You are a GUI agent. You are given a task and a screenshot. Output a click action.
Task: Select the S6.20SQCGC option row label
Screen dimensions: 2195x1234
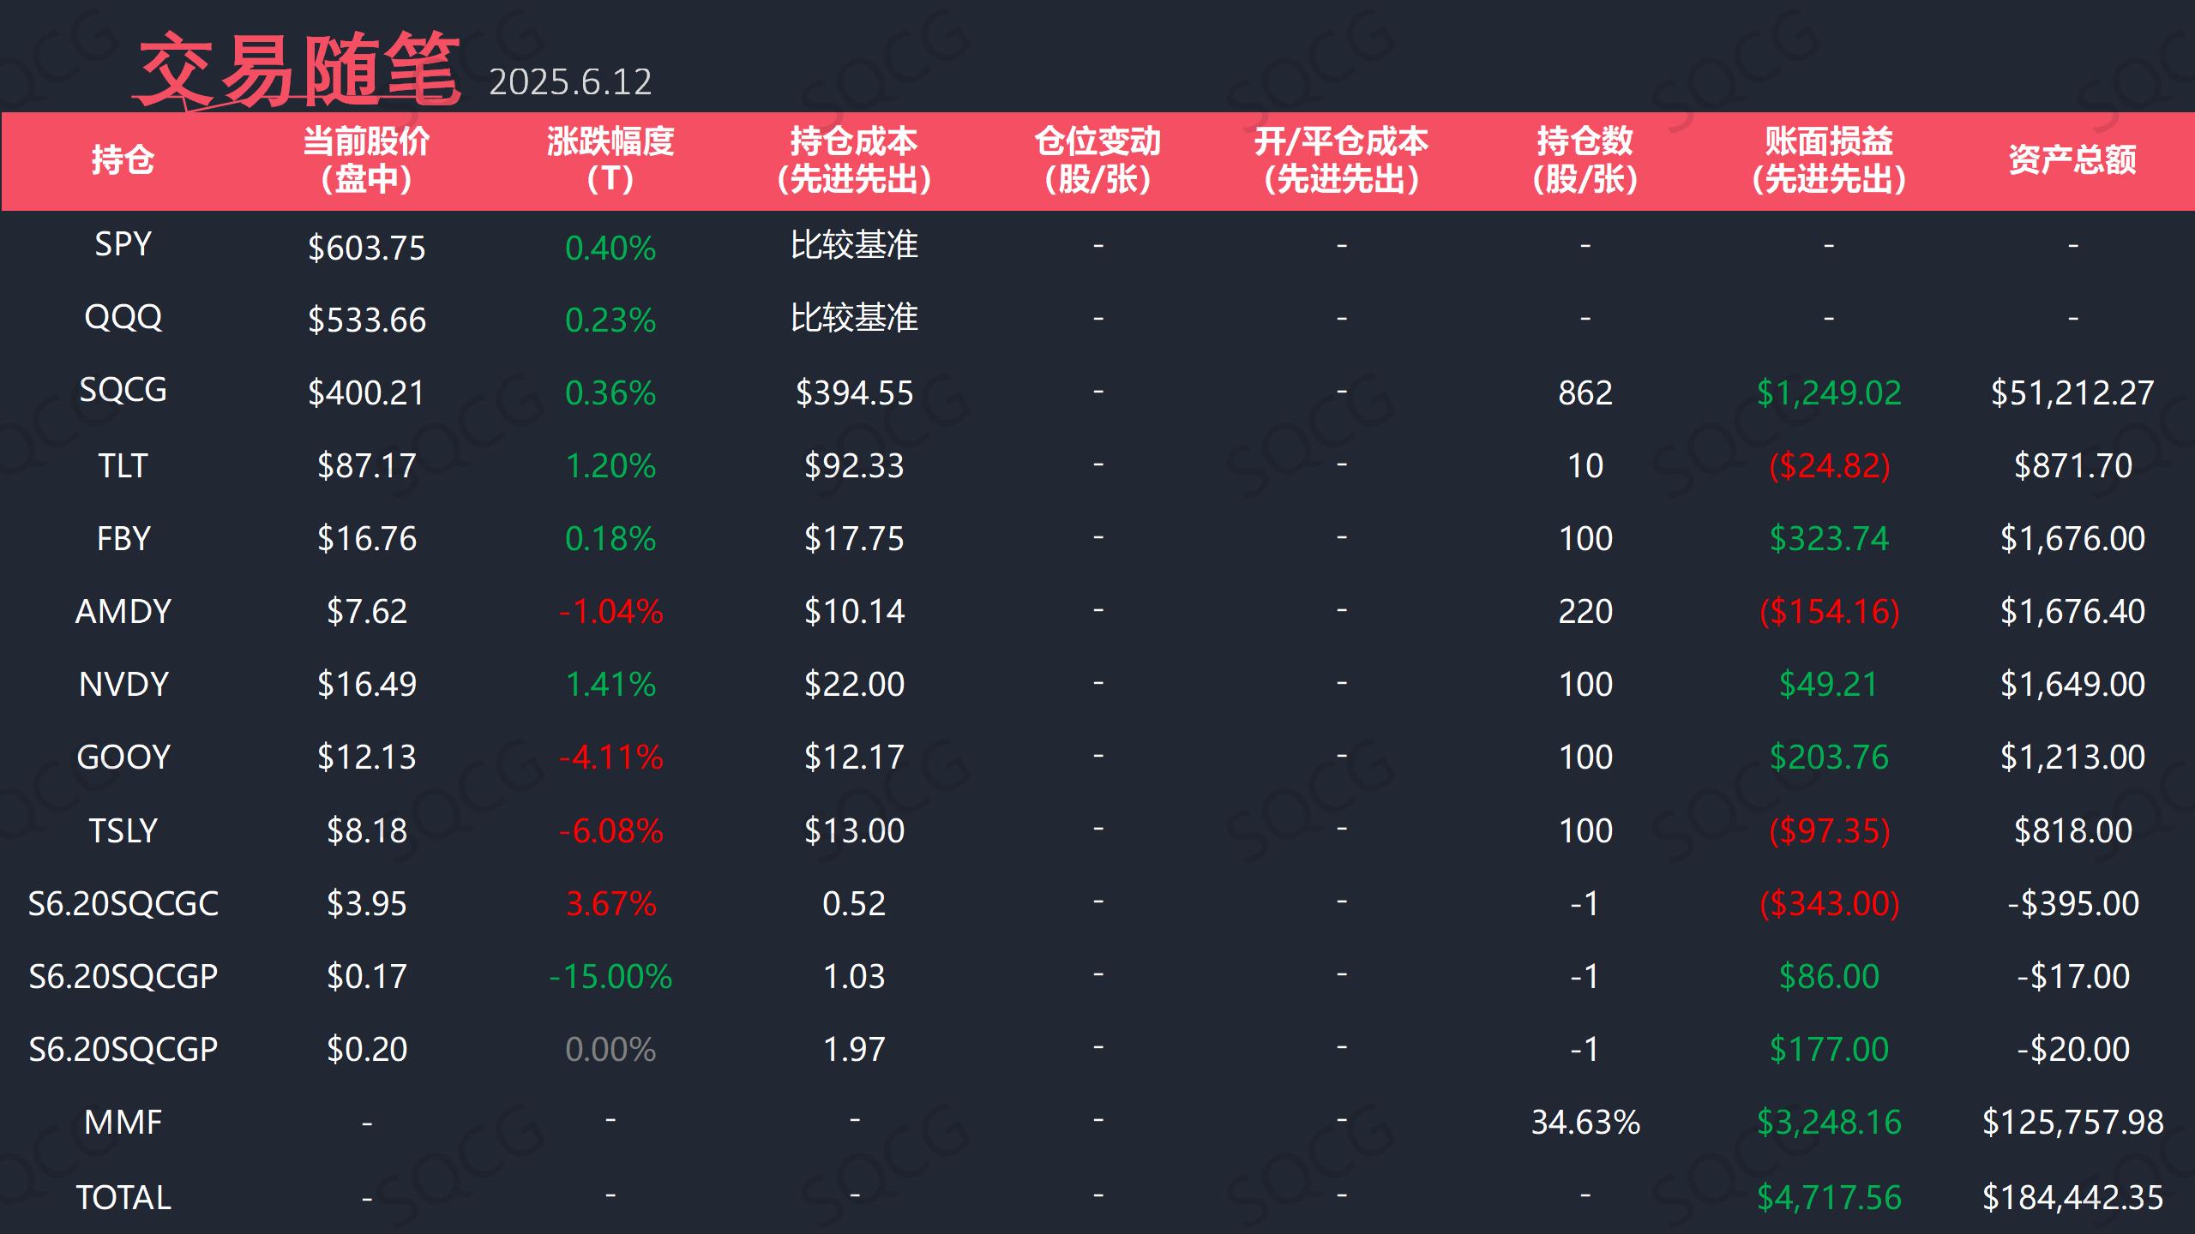(x=123, y=904)
